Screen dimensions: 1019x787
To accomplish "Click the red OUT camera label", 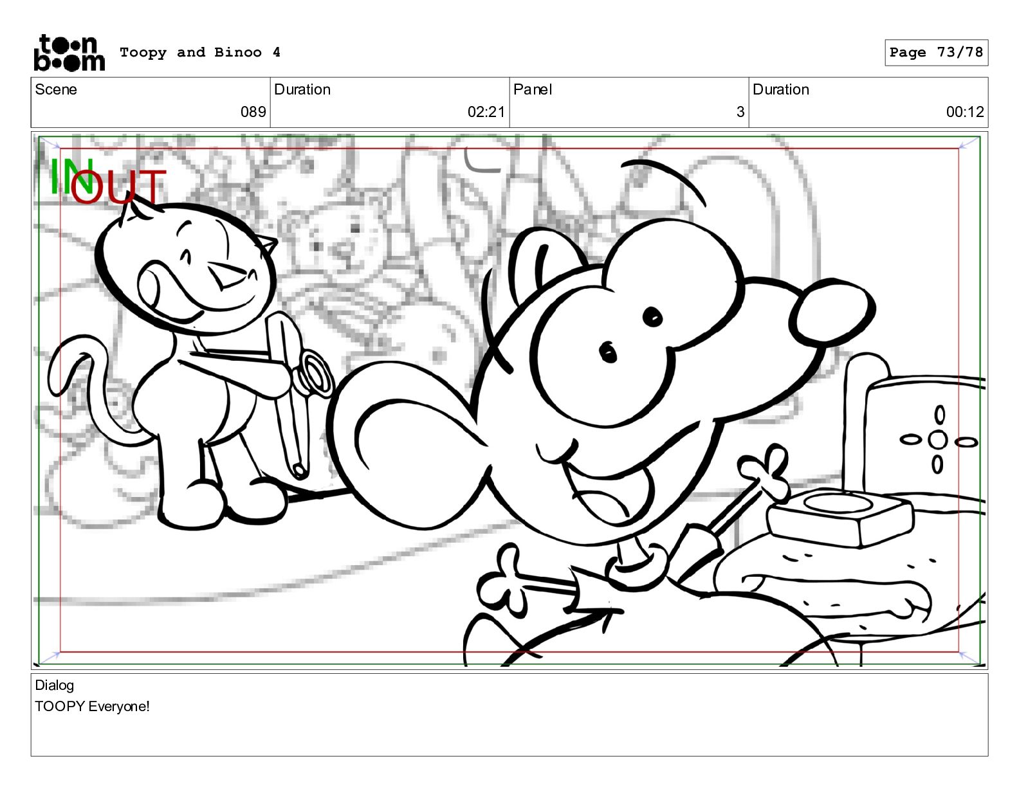I will [x=119, y=187].
